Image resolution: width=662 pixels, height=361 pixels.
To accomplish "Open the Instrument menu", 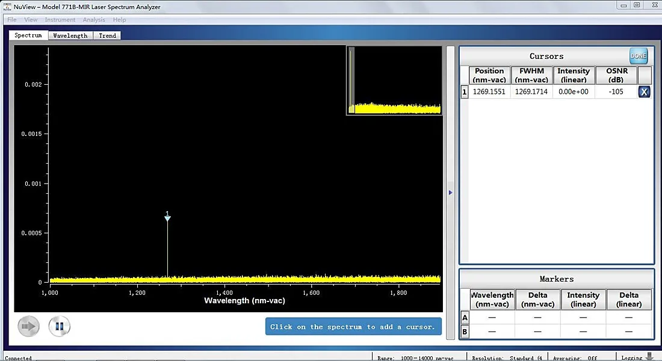I will (x=60, y=20).
